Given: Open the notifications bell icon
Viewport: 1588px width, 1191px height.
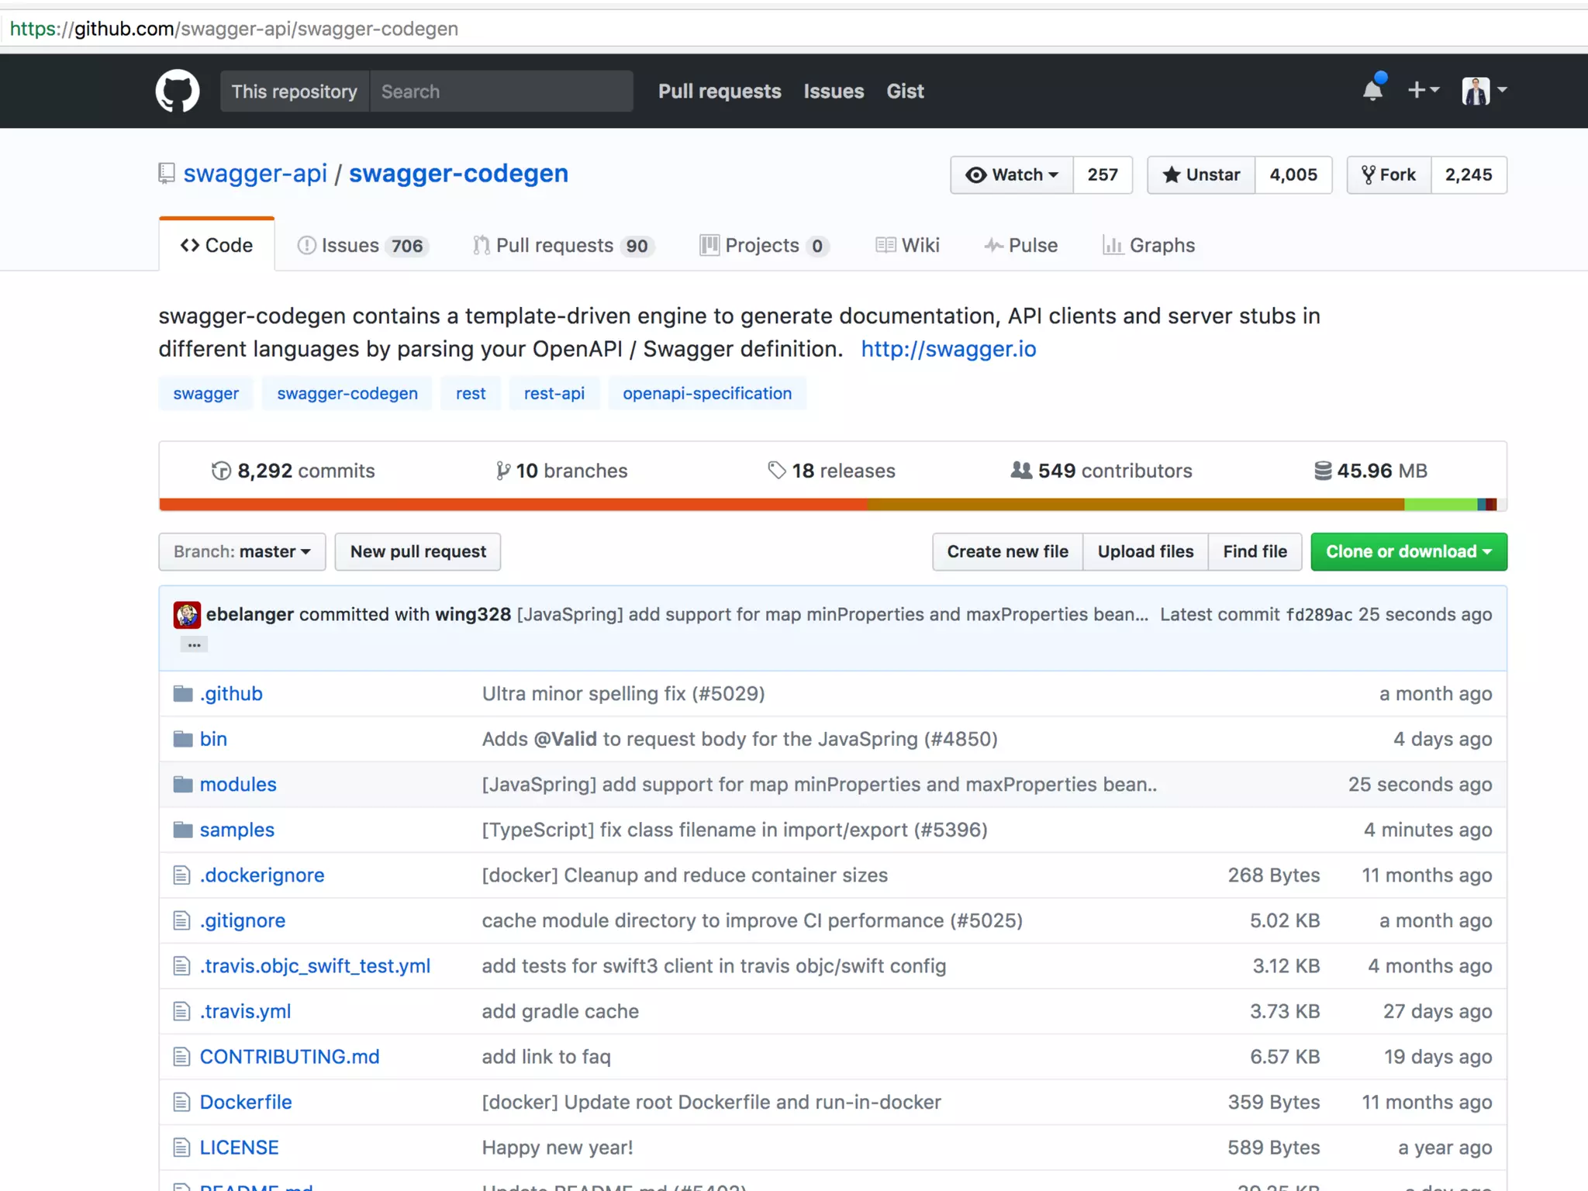Looking at the screenshot, I should pyautogui.click(x=1372, y=90).
